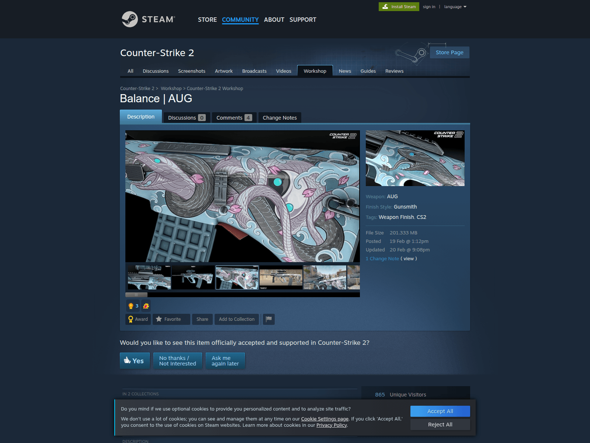This screenshot has height=443, width=590.
Task: Accept All cookies
Action: pos(440,411)
